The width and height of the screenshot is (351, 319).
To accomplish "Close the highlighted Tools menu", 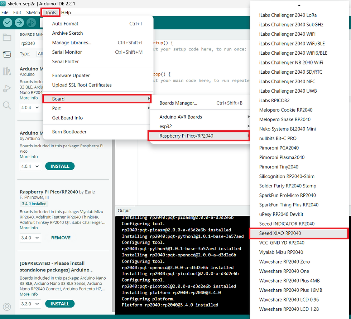I will pos(51,13).
